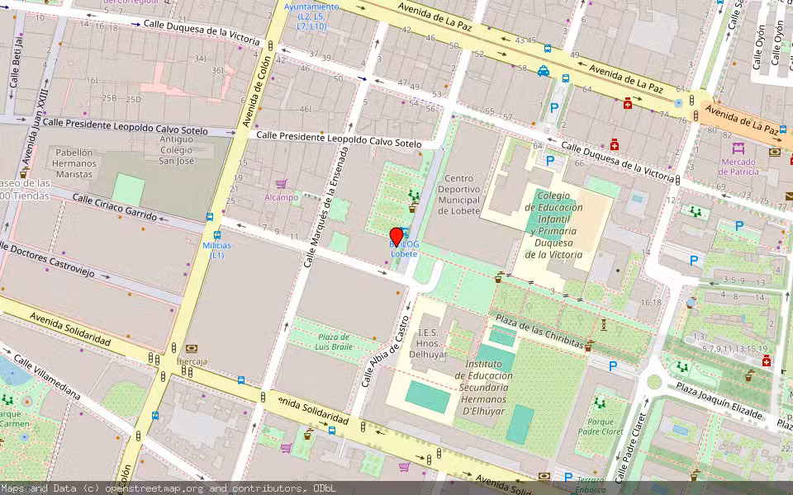This screenshot has width=793, height=495.
Task: Click the traffic light icon at the Paz intersection
Action: (x=691, y=101)
